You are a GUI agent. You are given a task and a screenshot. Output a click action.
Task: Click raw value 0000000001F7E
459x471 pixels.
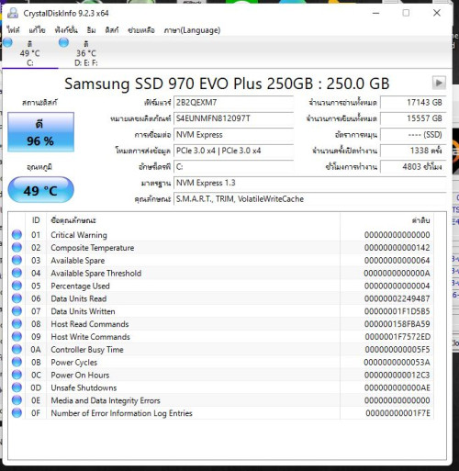397,413
